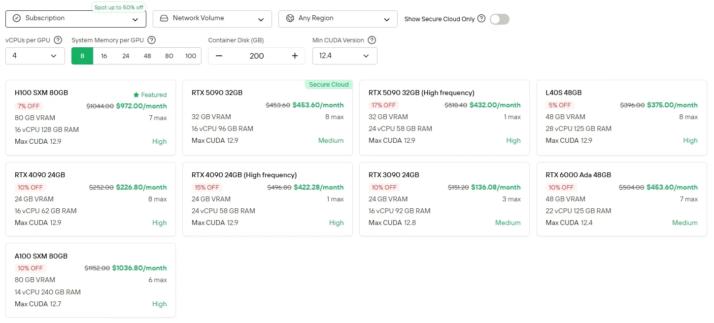Viewport: 714px width, 323px height.
Task: Select 16 GB system memory per GPU
Action: point(104,56)
